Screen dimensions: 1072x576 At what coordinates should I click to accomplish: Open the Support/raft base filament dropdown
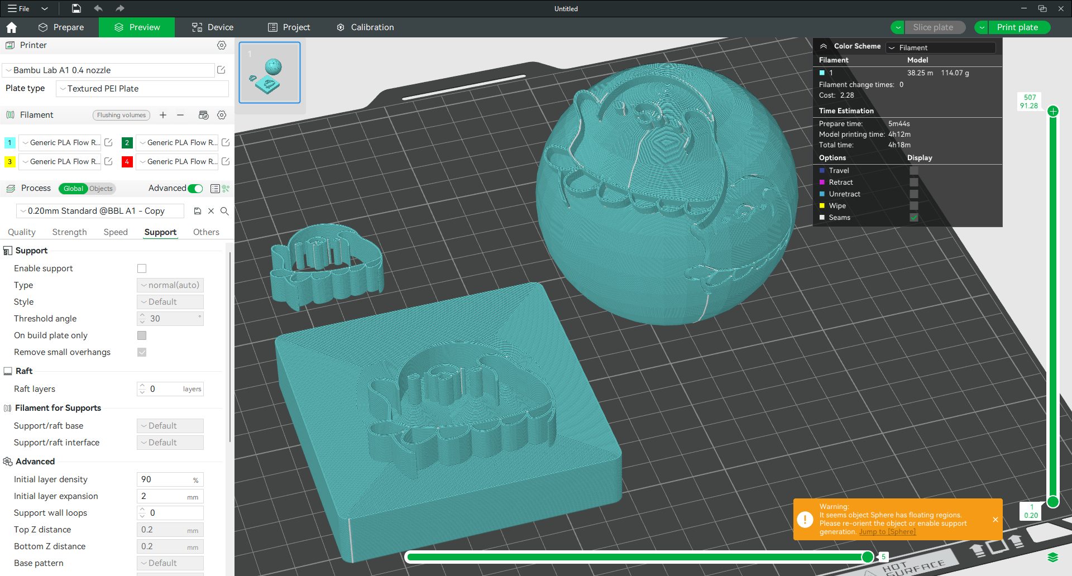[170, 426]
